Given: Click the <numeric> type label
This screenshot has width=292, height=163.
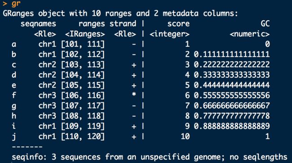Looking at the screenshot, I should 249,34.
